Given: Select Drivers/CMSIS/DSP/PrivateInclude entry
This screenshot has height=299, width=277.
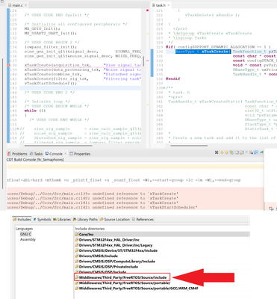Looking at the screenshot, I should 107,267.
